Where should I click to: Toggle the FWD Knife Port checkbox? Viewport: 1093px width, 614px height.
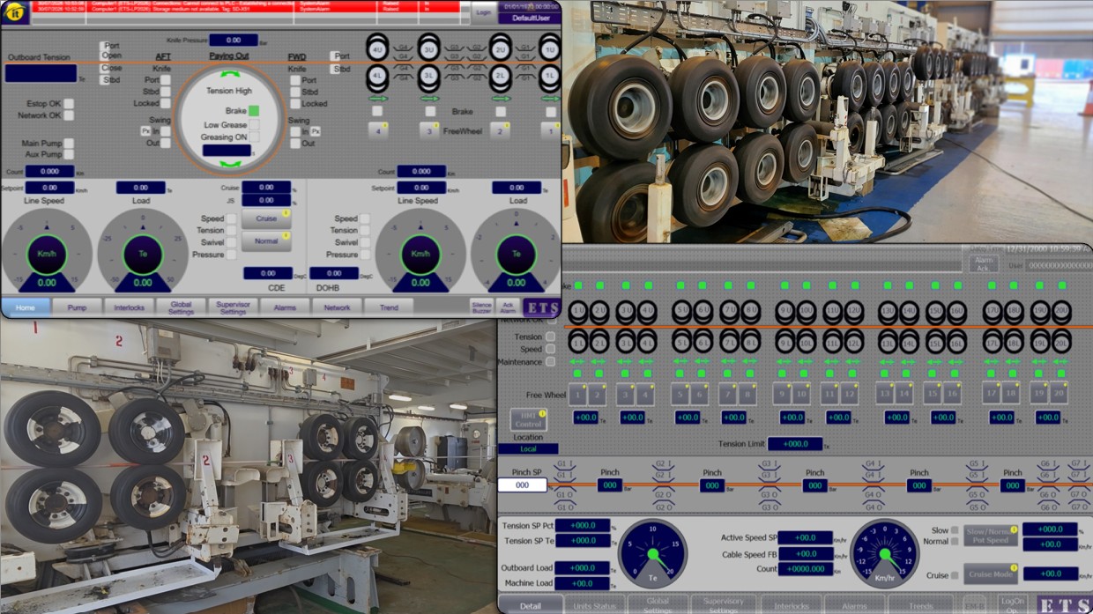295,80
